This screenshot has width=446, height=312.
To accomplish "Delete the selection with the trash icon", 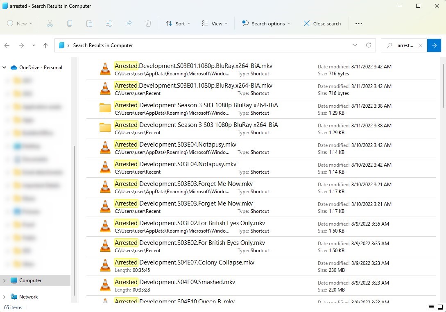I will coord(148,23).
